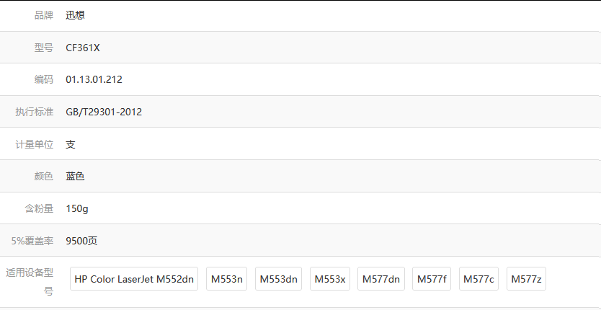The width and height of the screenshot is (601, 310).
Task: Click the M553x model tag
Action: pyautogui.click(x=330, y=279)
